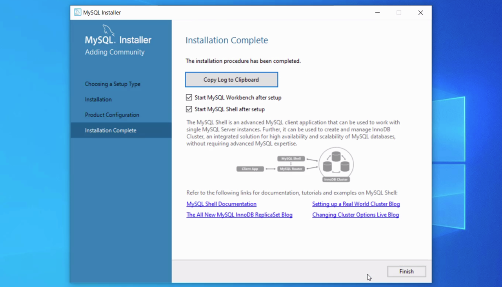Click the MySQL Installer title bar icon
The width and height of the screenshot is (502, 287).
click(78, 13)
